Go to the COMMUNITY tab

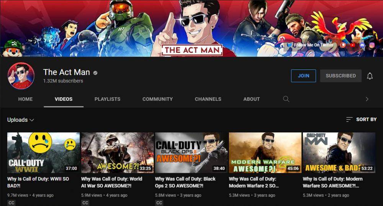point(157,99)
